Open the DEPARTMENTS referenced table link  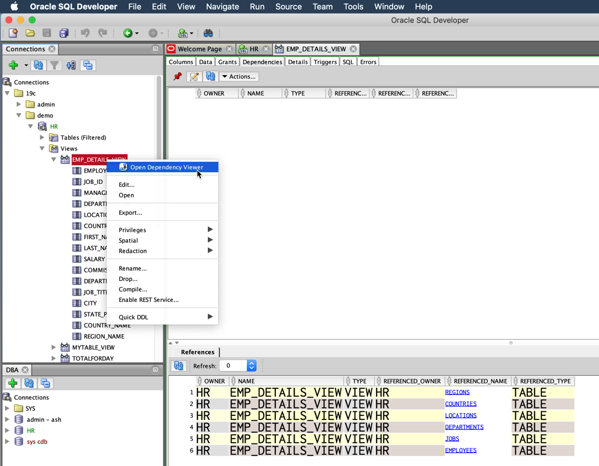click(x=464, y=427)
